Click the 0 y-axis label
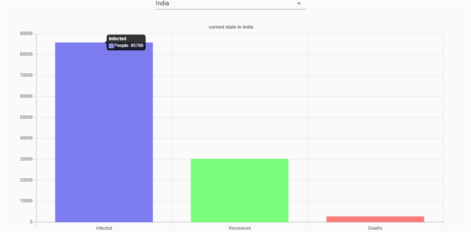 tap(31, 222)
